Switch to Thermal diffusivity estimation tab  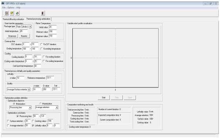(x=14, y=19)
